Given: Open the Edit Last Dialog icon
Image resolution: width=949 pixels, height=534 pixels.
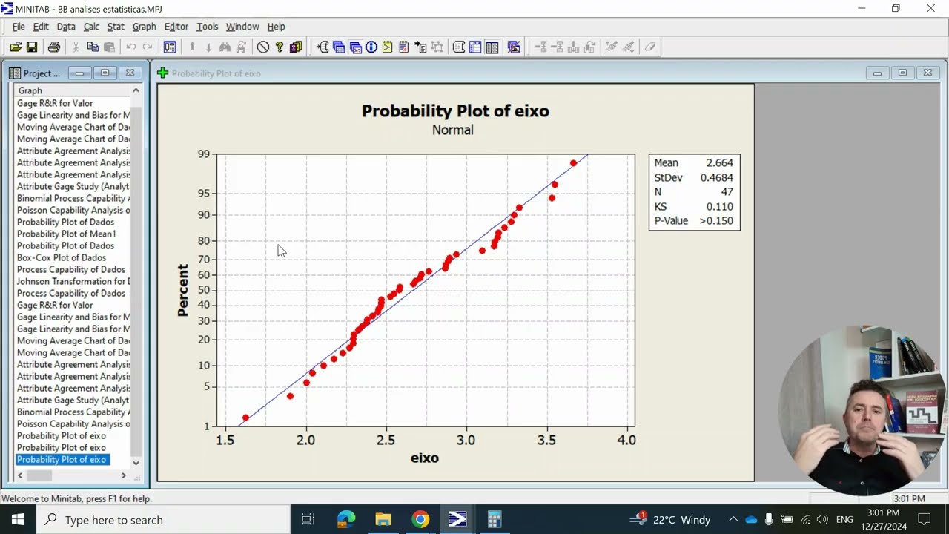Looking at the screenshot, I should (170, 47).
